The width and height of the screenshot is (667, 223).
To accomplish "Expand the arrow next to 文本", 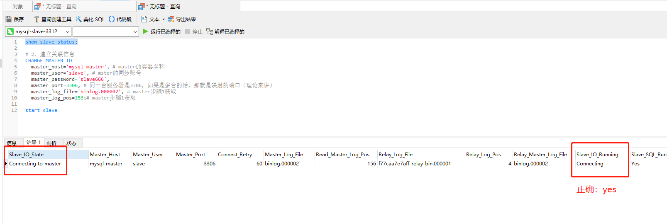I will (164, 19).
